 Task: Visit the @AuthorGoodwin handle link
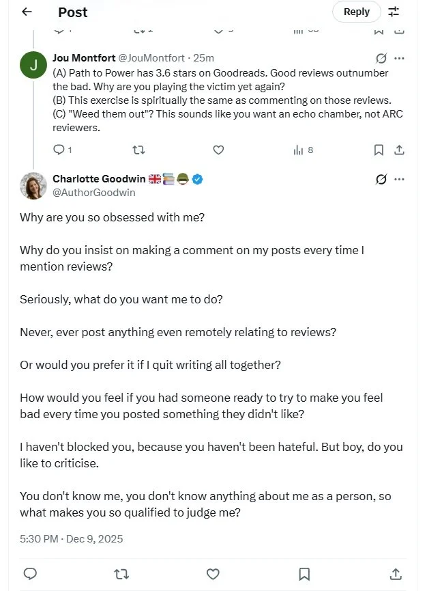93,193
